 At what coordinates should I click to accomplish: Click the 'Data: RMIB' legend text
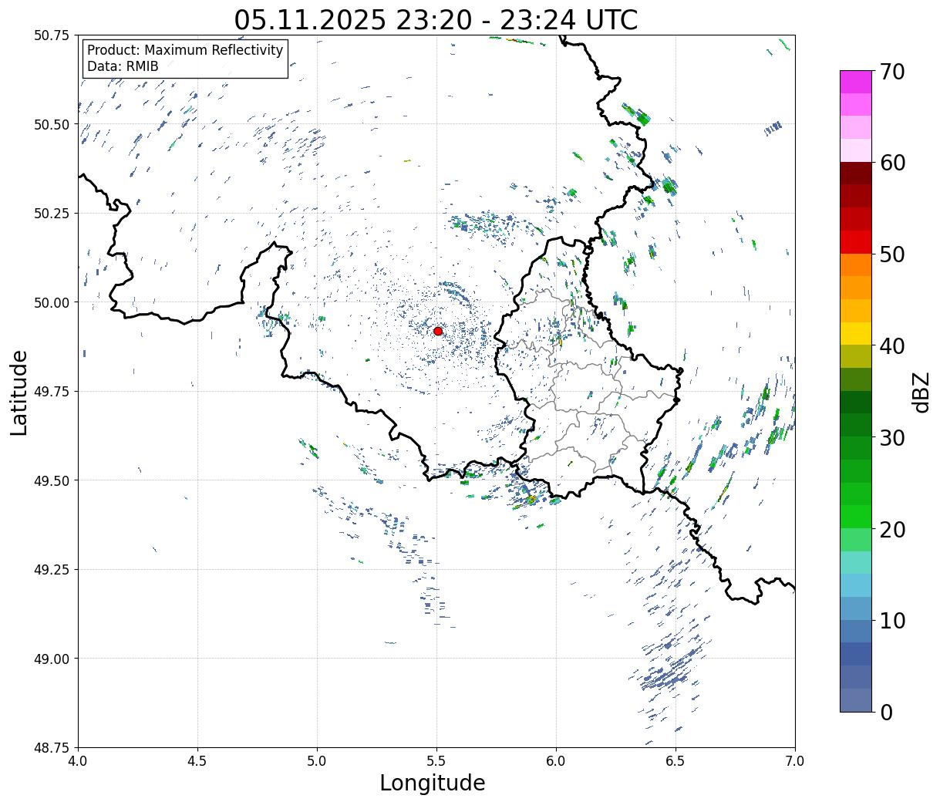[123, 66]
